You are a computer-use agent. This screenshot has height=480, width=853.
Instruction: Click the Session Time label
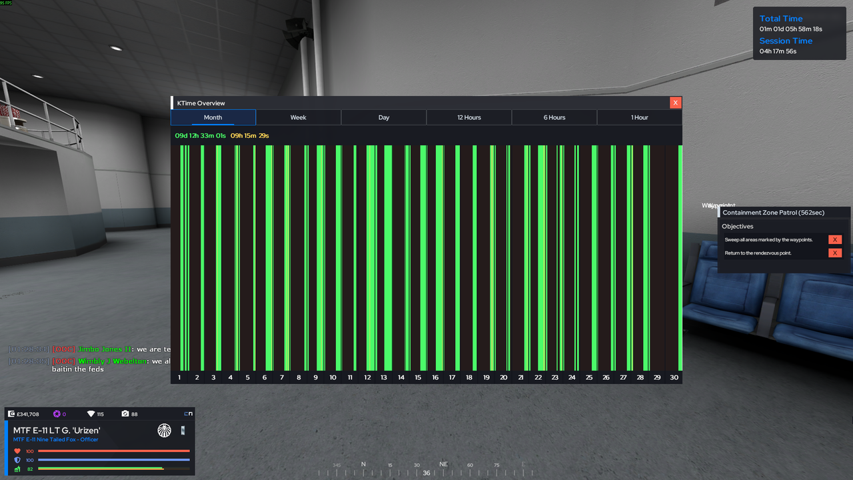click(786, 41)
